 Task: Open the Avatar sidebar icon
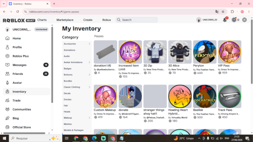point(7,83)
